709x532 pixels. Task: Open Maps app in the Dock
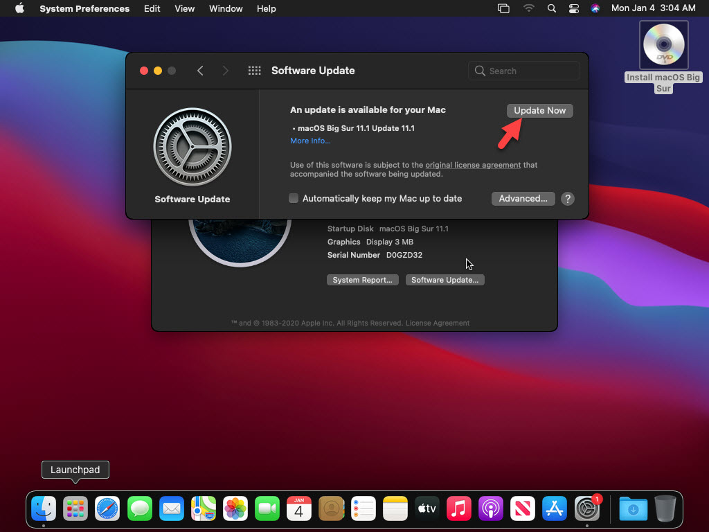point(204,508)
